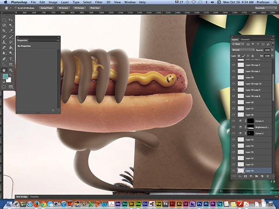Select the Path Selection tool
The image size is (279, 209).
pyautogui.click(x=4, y=64)
